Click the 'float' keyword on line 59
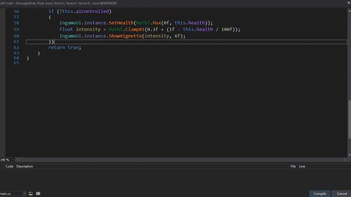The height and width of the screenshot is (197, 351). coord(66,29)
